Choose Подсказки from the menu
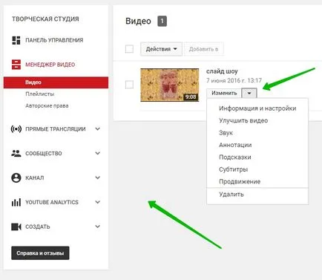322x280 pixels. pyautogui.click(x=257, y=157)
